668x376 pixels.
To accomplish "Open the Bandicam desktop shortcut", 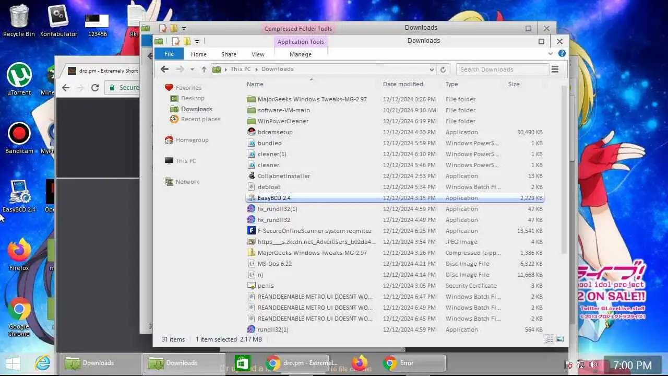I will [x=19, y=138].
